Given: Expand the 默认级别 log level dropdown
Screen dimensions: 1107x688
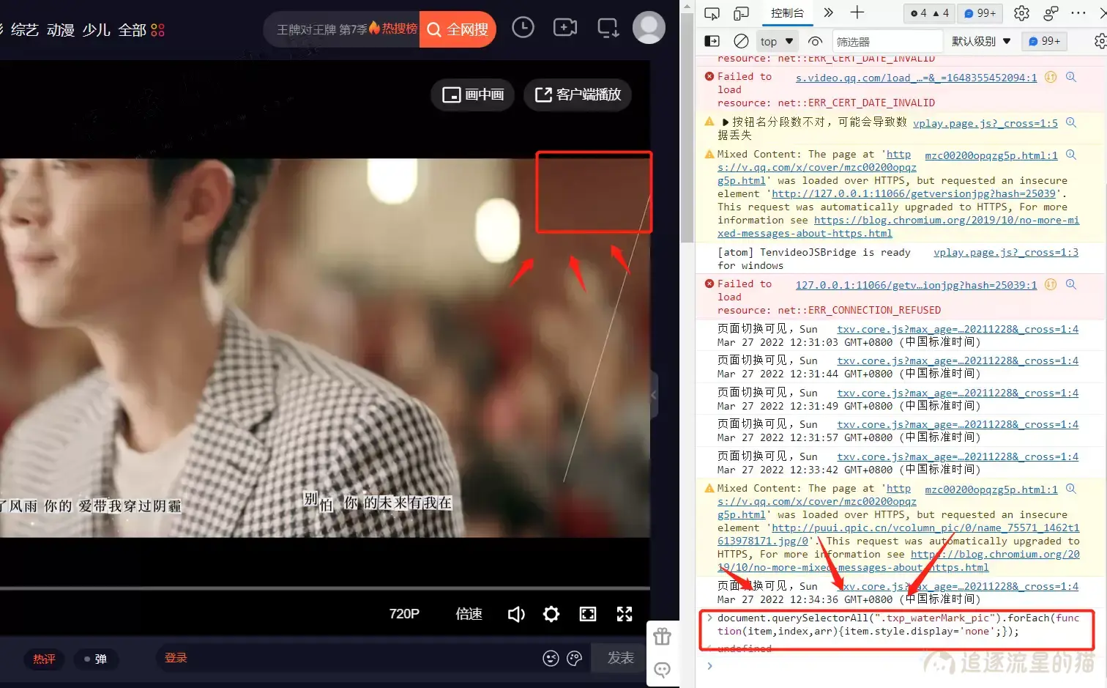Looking at the screenshot, I should point(980,41).
